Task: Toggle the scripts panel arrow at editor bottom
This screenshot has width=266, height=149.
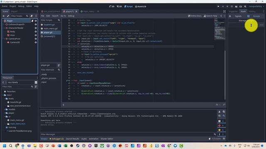Action: point(64,105)
